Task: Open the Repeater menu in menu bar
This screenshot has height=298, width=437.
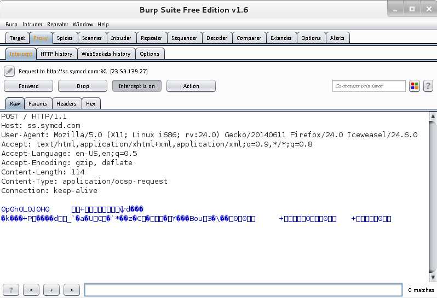Action: tap(58, 25)
